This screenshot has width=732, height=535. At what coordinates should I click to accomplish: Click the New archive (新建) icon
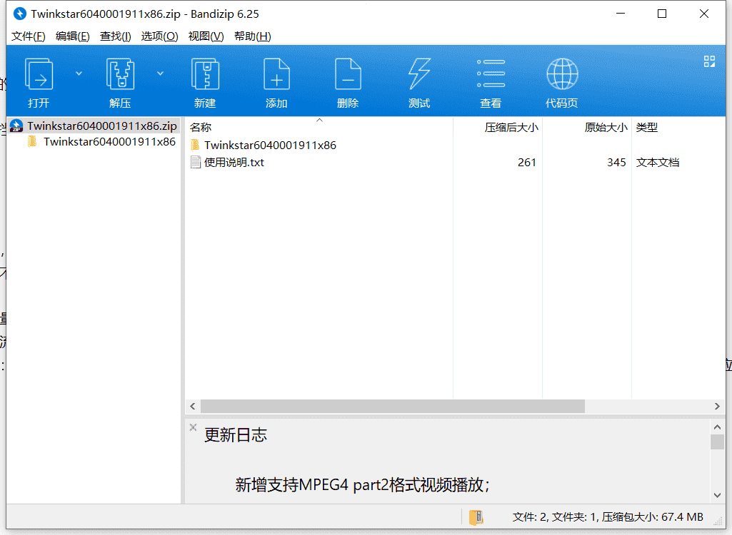tap(206, 74)
